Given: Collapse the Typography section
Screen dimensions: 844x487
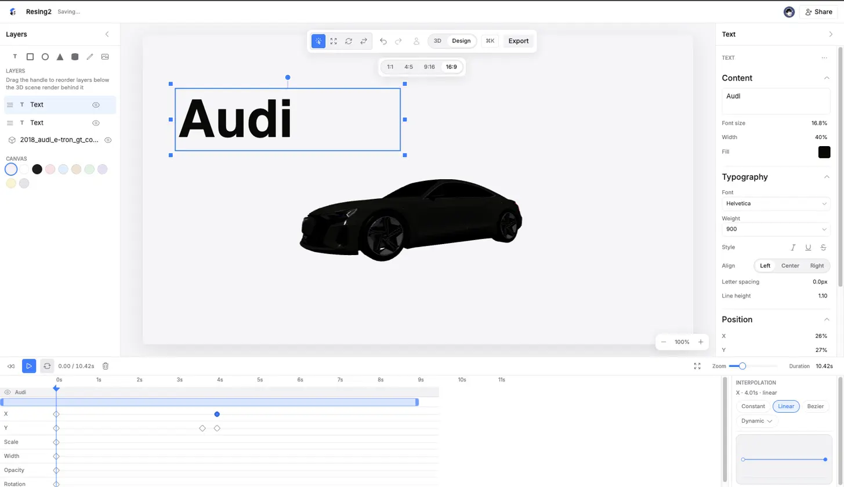Looking at the screenshot, I should click(x=827, y=177).
